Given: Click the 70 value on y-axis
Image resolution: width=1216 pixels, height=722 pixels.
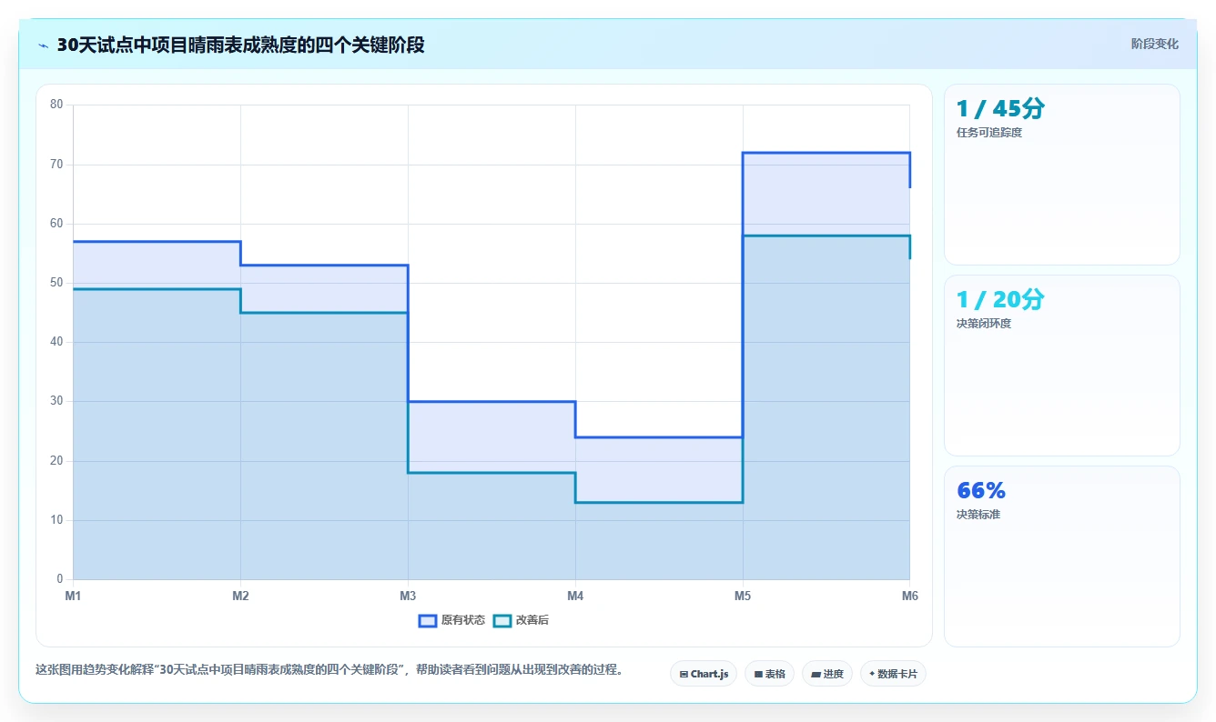Looking at the screenshot, I should tap(56, 165).
